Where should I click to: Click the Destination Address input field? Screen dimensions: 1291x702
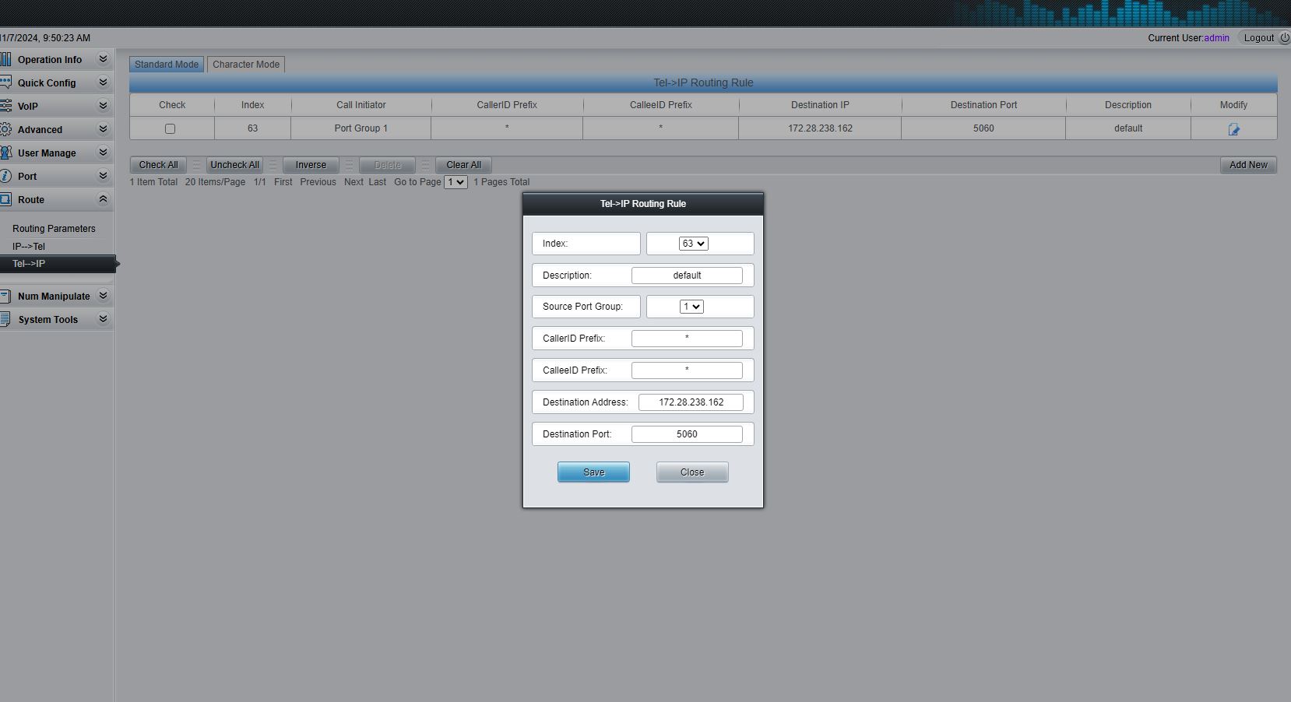pyautogui.click(x=691, y=402)
